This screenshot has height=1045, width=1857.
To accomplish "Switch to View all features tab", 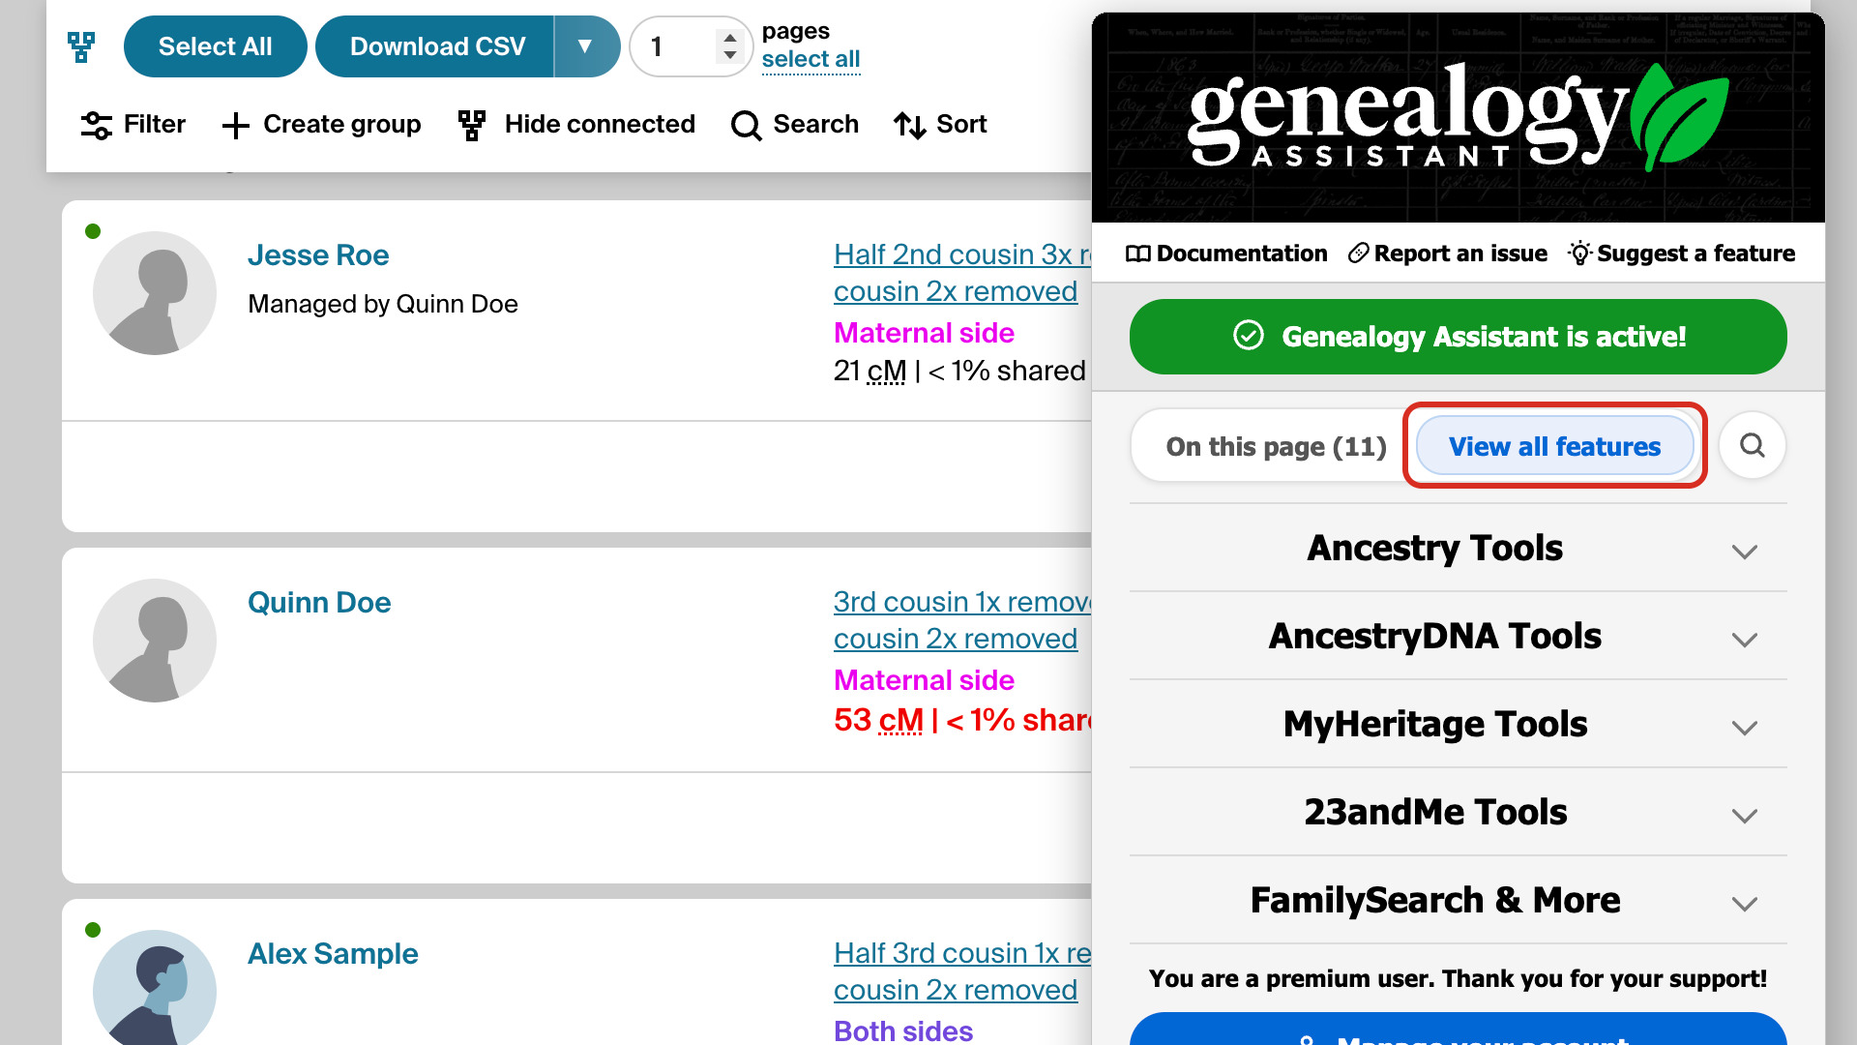I will tap(1554, 447).
